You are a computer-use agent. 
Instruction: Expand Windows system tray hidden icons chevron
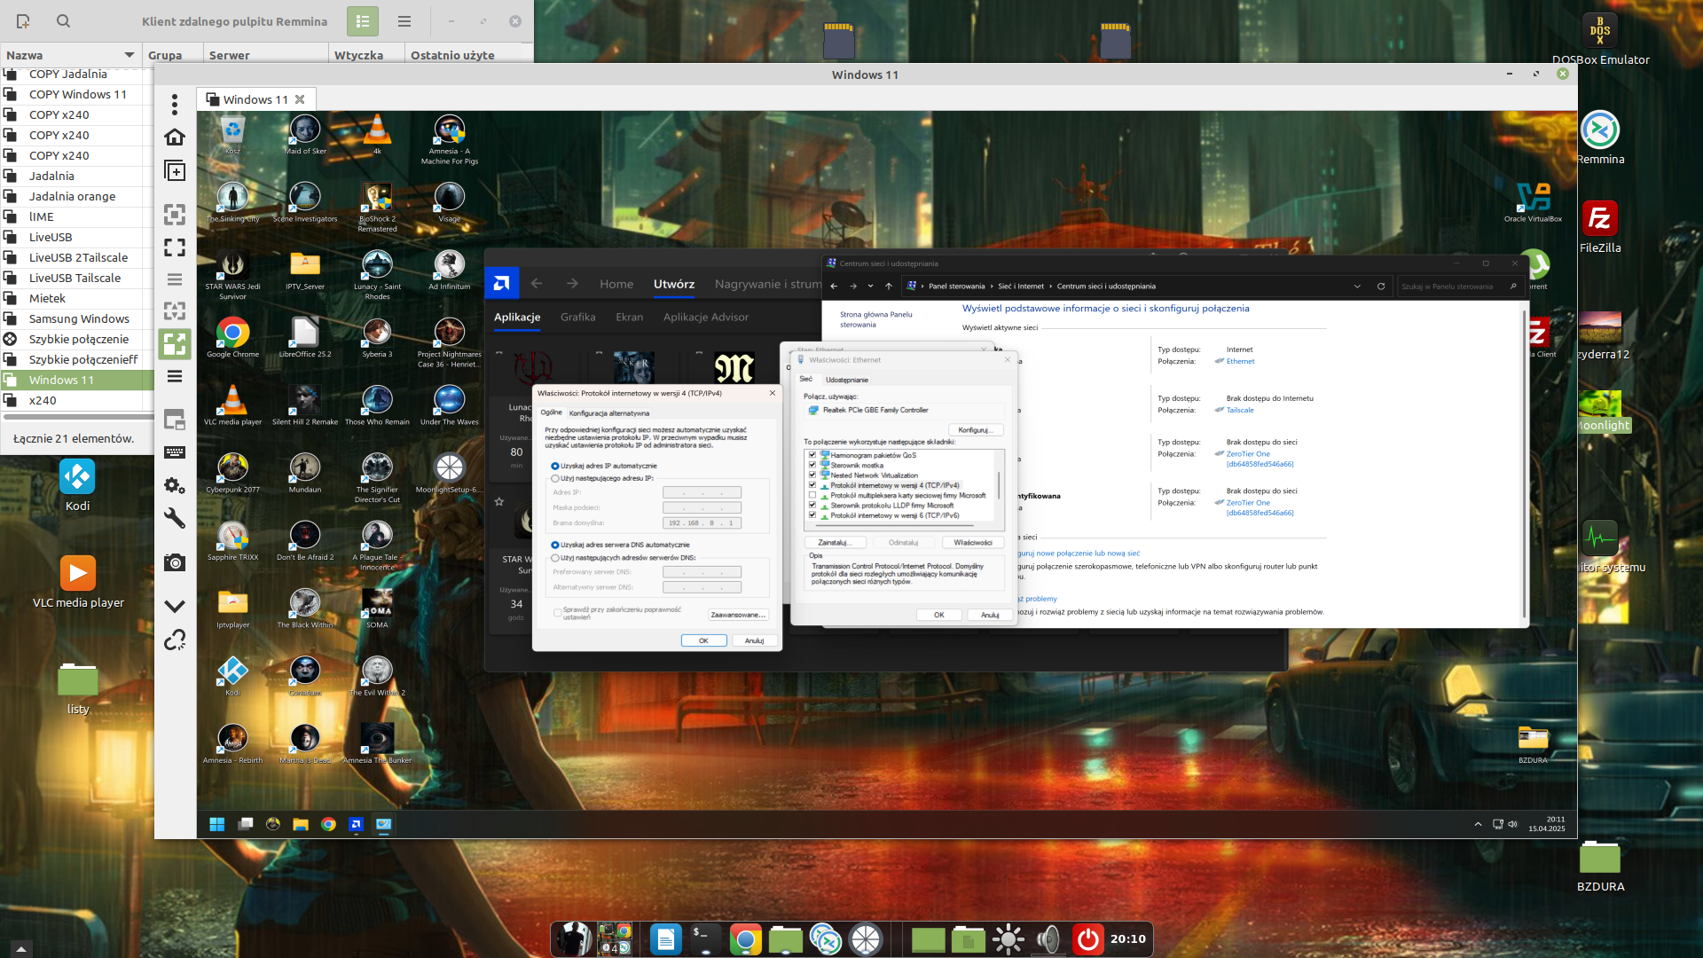click(1478, 824)
